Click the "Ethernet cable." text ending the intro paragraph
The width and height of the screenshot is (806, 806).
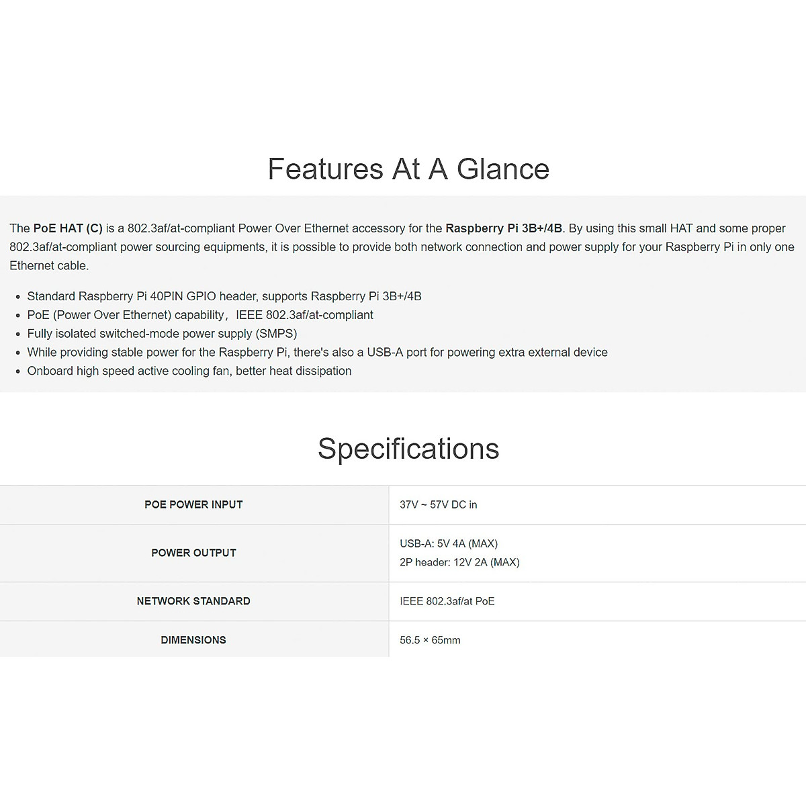(x=49, y=266)
